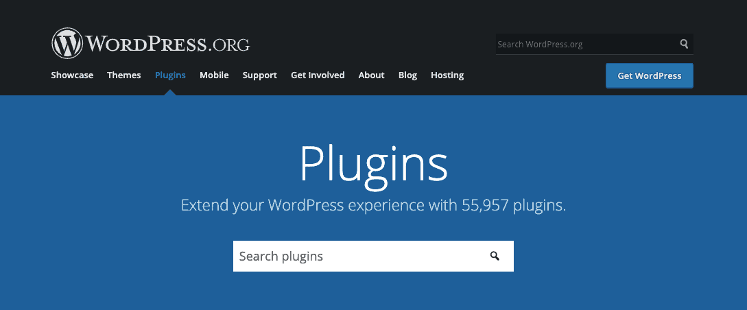Click the magnifier in WordPress.org search
Screen dimensions: 747x310
click(x=684, y=45)
